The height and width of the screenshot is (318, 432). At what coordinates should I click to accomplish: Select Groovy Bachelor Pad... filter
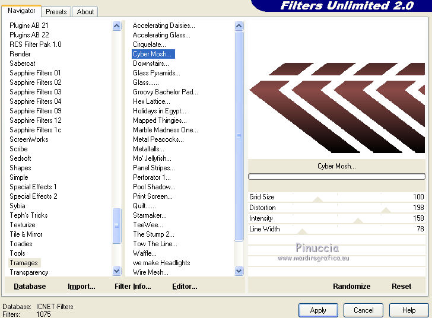166,92
